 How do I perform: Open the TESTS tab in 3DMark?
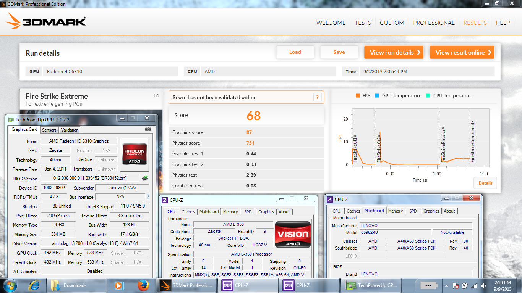pos(363,23)
